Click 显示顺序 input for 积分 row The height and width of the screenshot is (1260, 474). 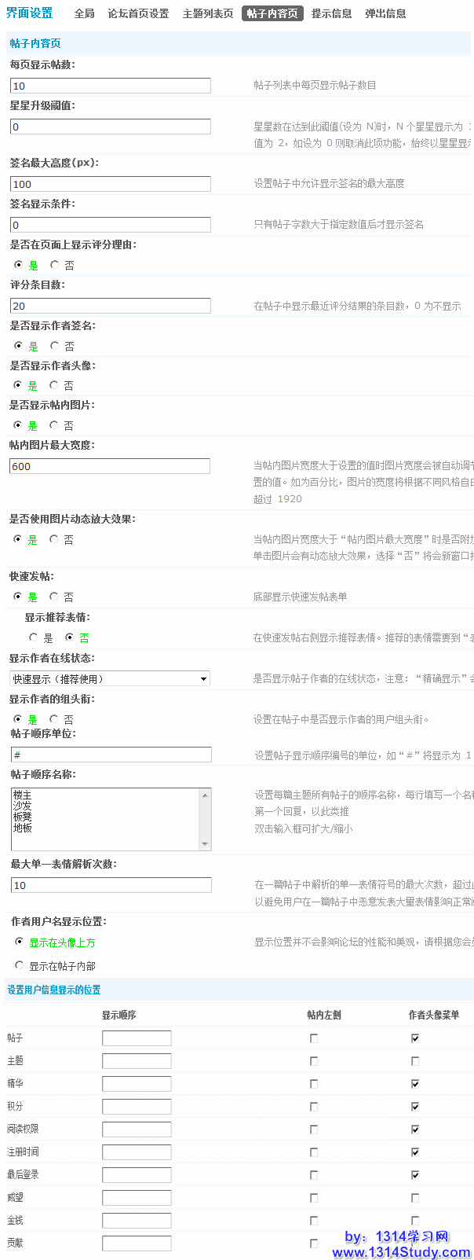point(137,1107)
